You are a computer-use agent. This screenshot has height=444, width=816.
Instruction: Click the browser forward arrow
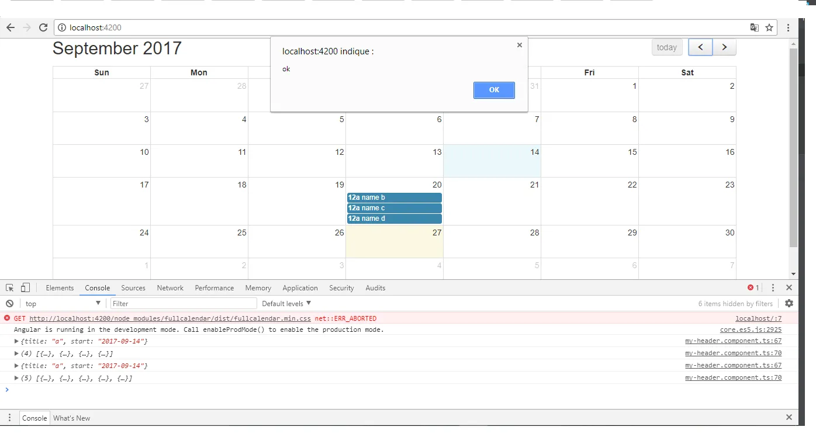click(x=26, y=27)
